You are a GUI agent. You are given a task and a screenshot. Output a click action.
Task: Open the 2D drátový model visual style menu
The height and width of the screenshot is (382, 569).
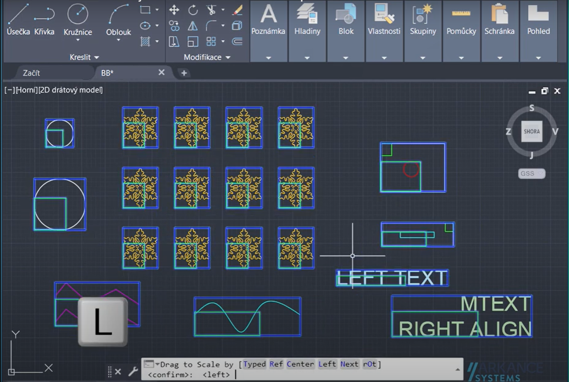pos(70,90)
